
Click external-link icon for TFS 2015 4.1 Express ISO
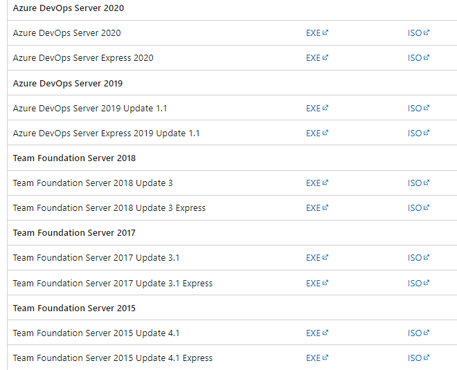click(x=427, y=357)
